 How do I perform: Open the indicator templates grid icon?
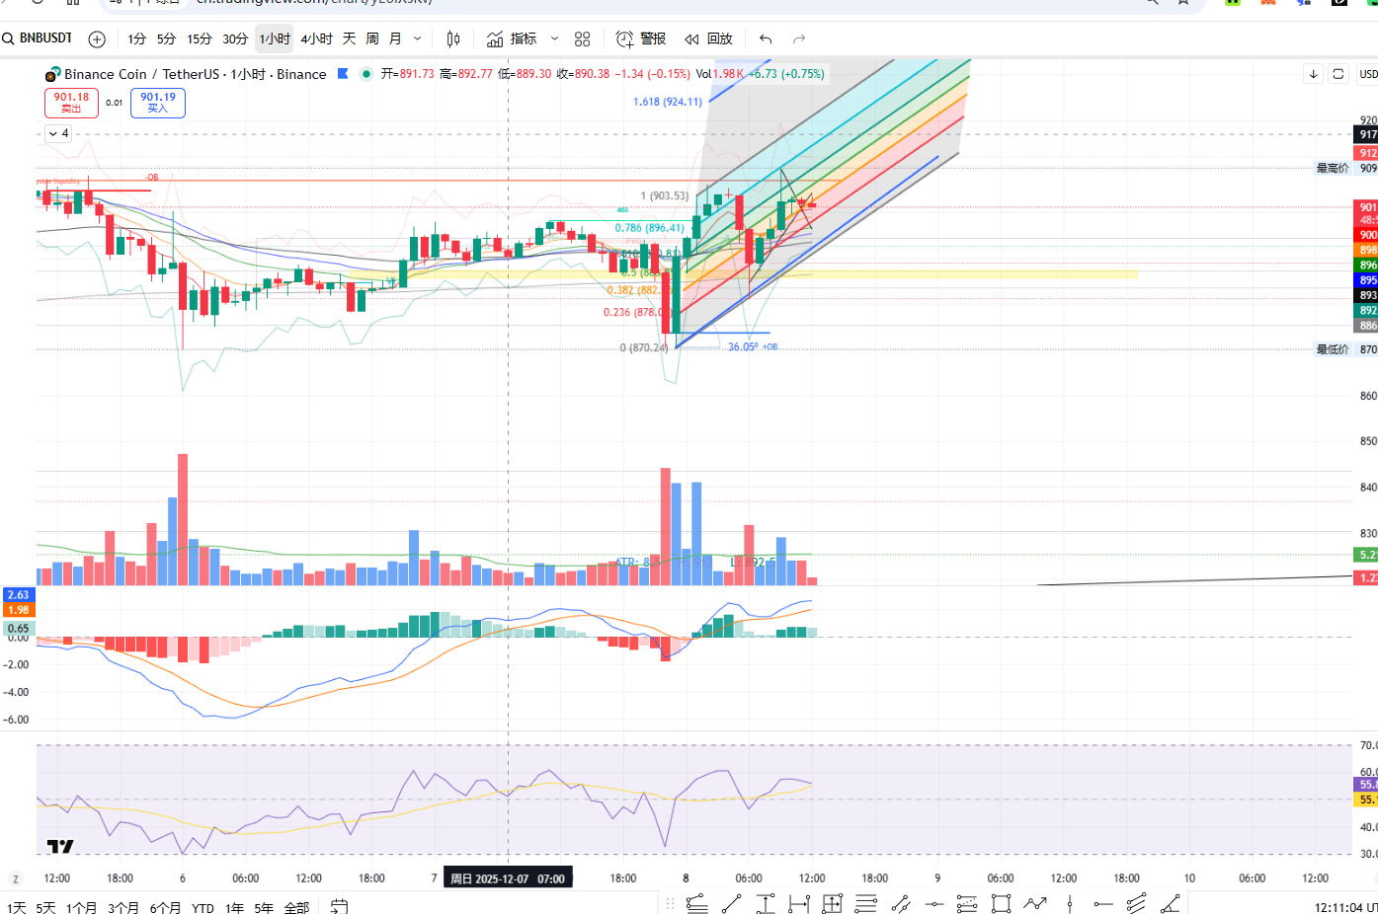click(x=583, y=38)
